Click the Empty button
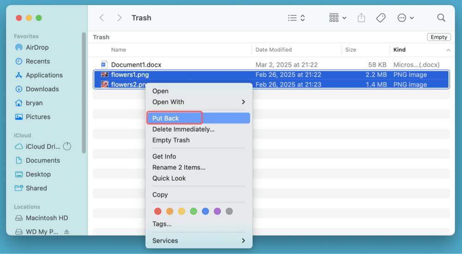 tap(439, 37)
